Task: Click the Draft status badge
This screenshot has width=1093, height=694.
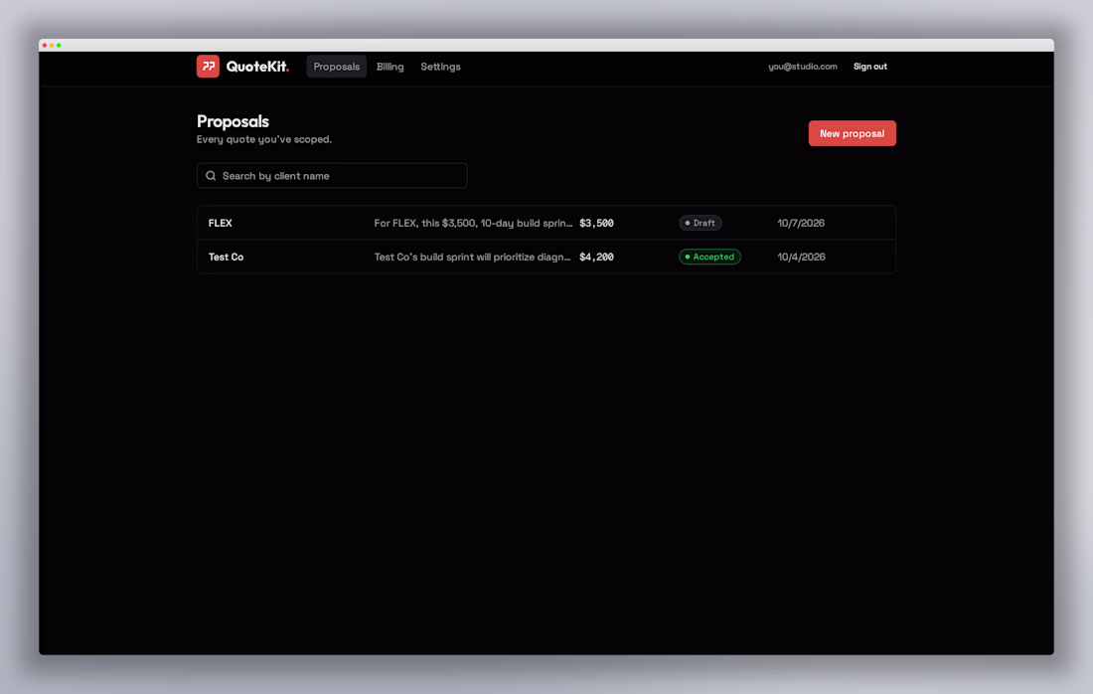Action: click(700, 223)
